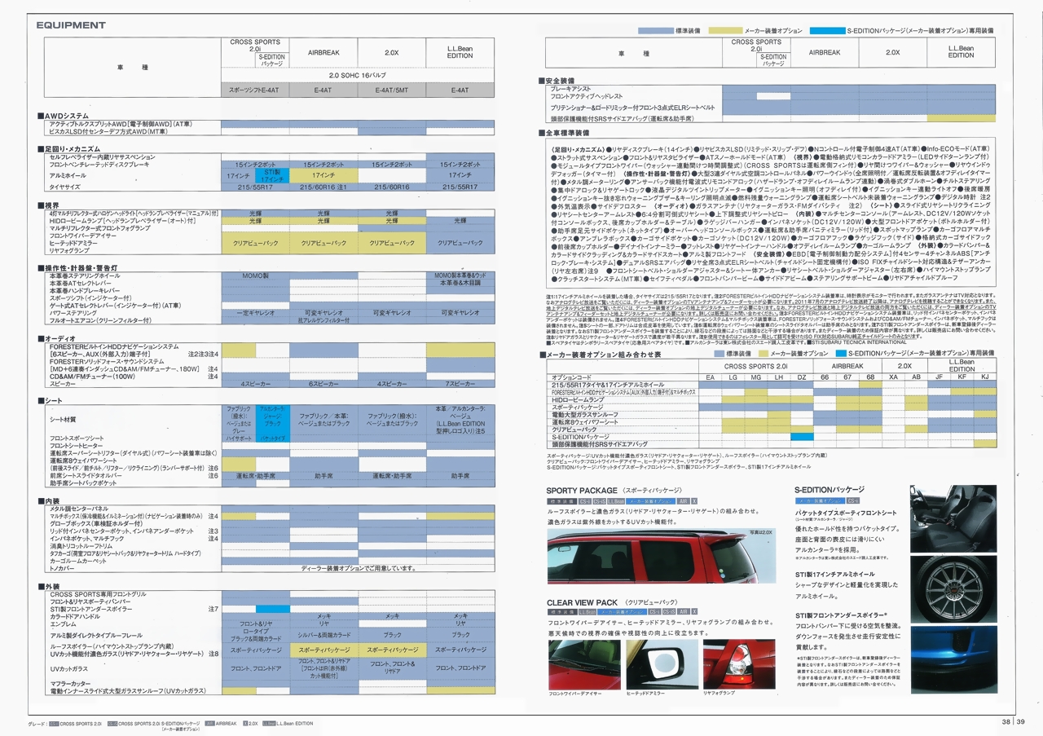Select option code 67
The height and width of the screenshot is (736, 1043).
click(847, 377)
